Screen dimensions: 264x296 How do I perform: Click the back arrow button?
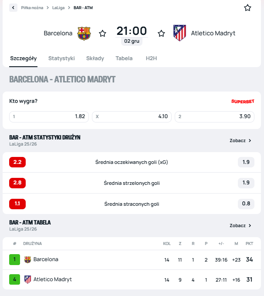(x=13, y=8)
